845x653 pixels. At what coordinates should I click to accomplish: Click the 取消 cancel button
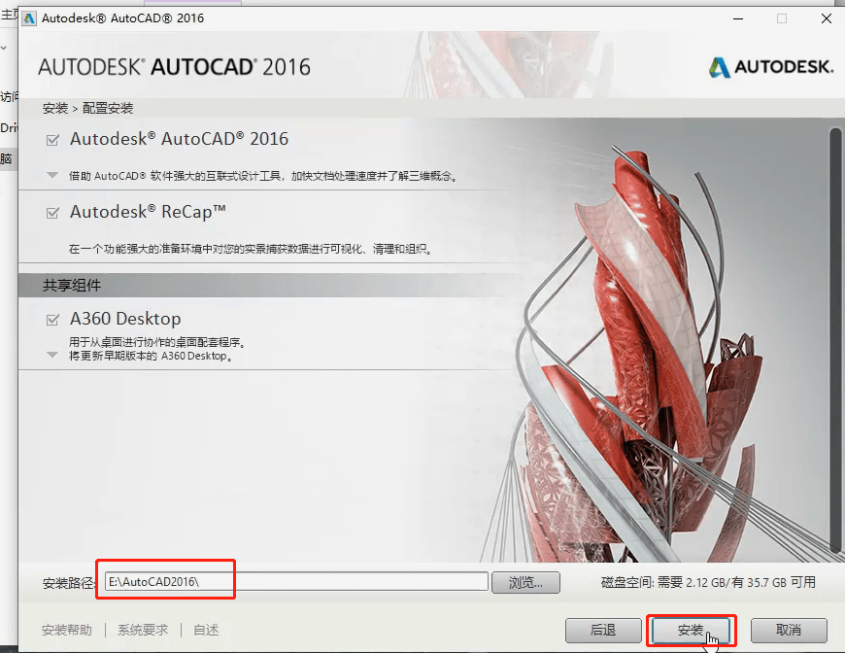(789, 631)
